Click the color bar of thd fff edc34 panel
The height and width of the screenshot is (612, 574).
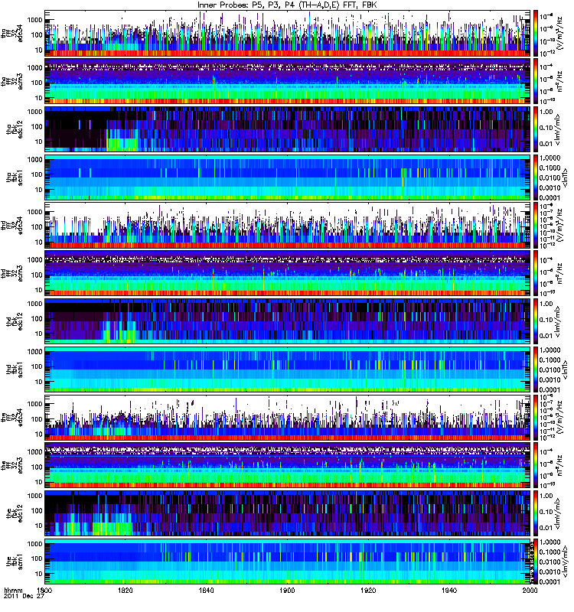tap(536, 225)
